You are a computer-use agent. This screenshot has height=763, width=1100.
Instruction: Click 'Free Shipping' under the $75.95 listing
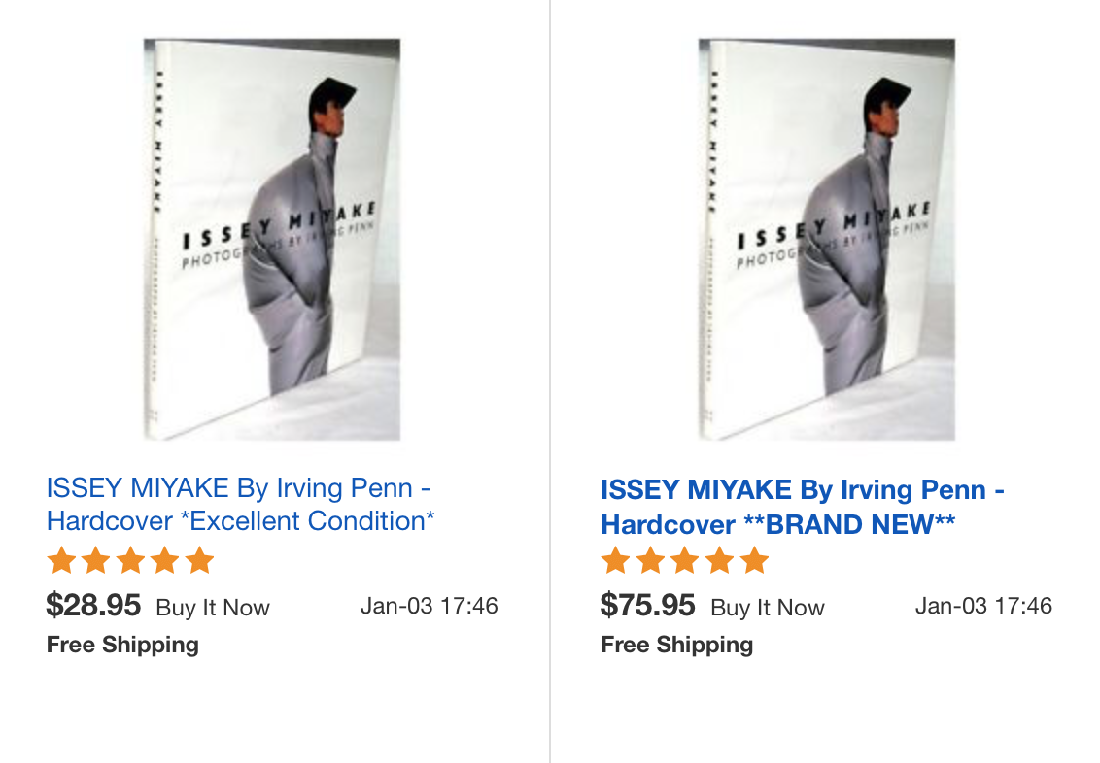click(677, 645)
